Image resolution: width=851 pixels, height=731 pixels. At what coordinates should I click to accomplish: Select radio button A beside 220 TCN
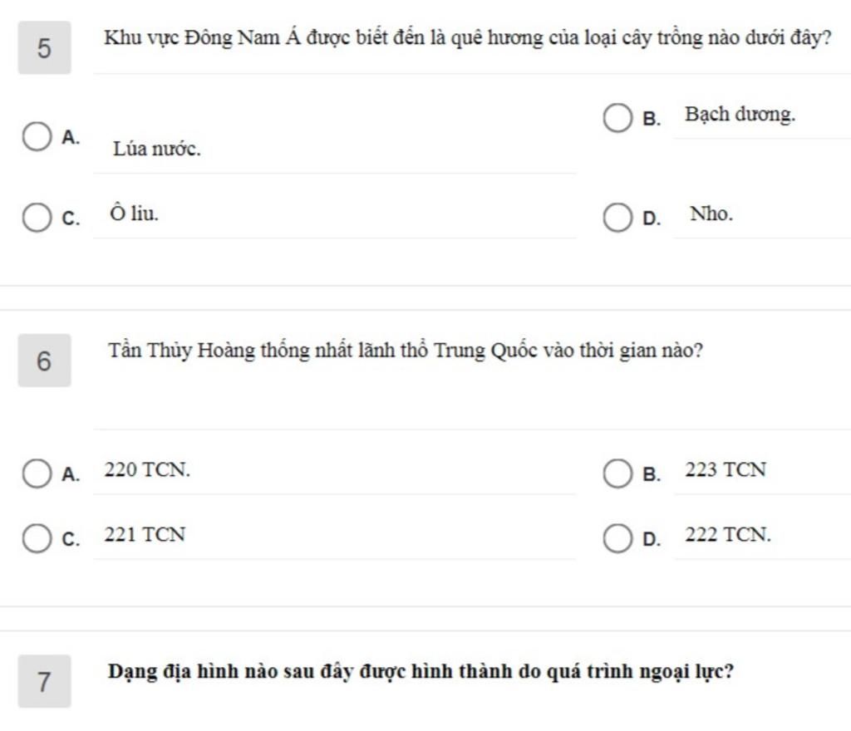pos(36,474)
